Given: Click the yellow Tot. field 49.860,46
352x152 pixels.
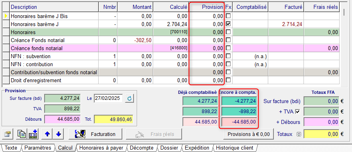Looking at the screenshot, I should point(113,120).
